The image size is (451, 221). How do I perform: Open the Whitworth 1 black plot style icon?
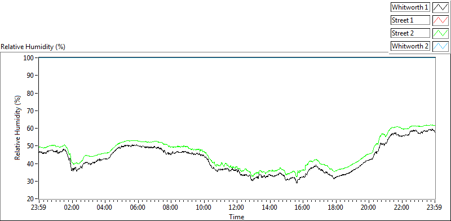pos(440,7)
